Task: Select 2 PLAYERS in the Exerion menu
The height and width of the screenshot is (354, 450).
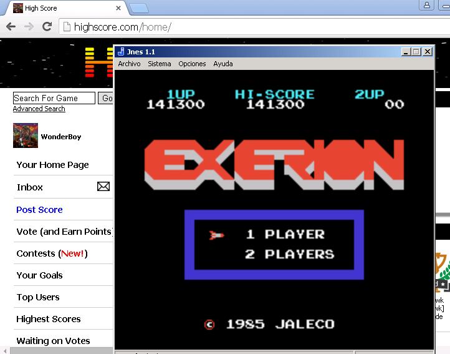Action: [x=290, y=254]
